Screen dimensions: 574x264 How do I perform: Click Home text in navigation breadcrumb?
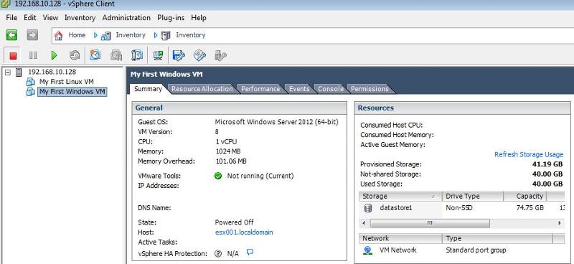(77, 35)
